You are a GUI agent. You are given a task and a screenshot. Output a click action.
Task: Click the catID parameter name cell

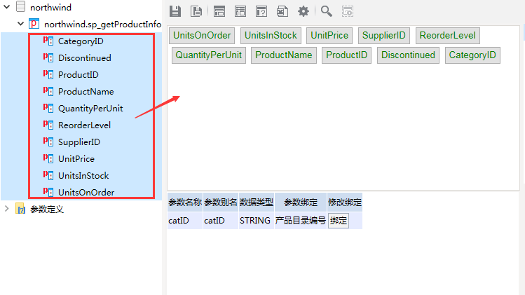185,221
